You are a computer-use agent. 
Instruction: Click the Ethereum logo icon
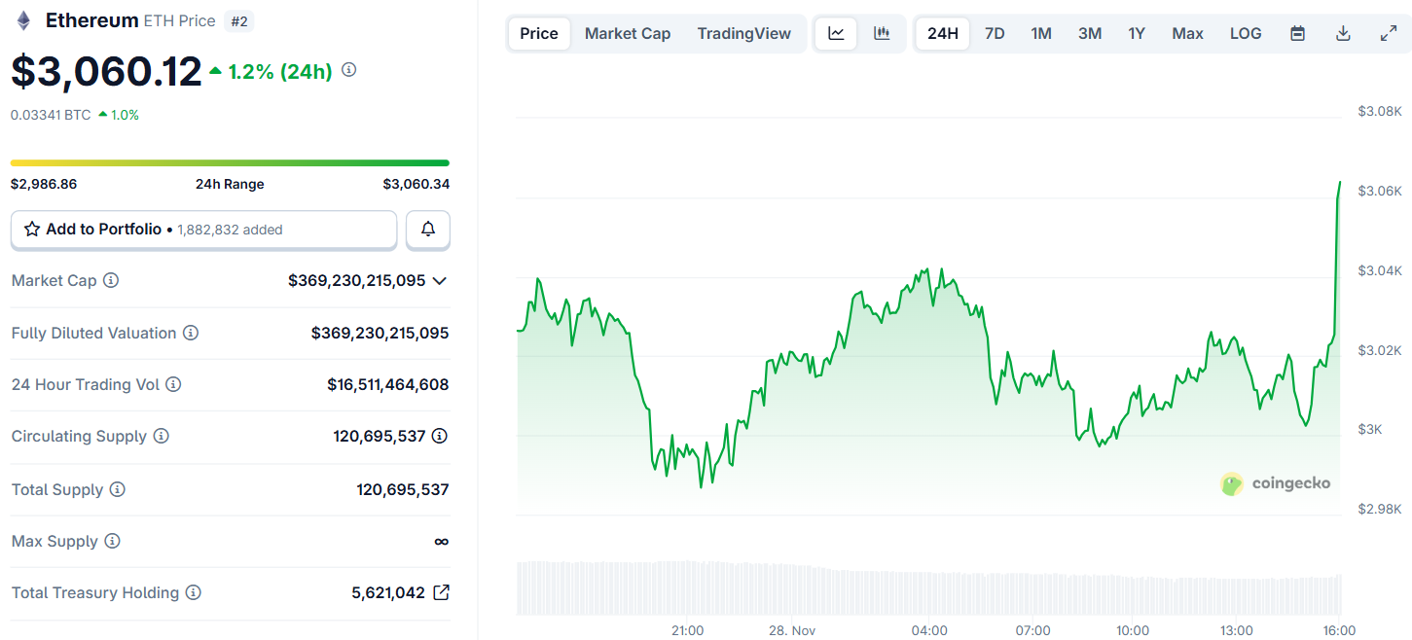point(21,19)
